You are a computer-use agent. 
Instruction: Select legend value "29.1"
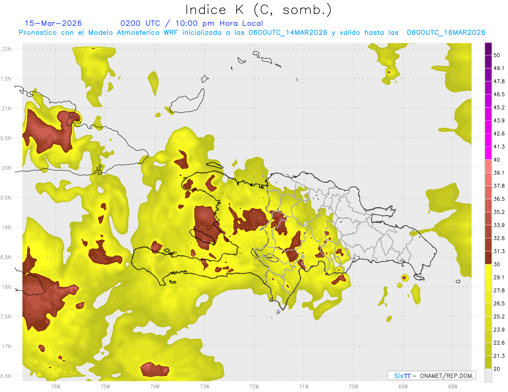[499, 277]
